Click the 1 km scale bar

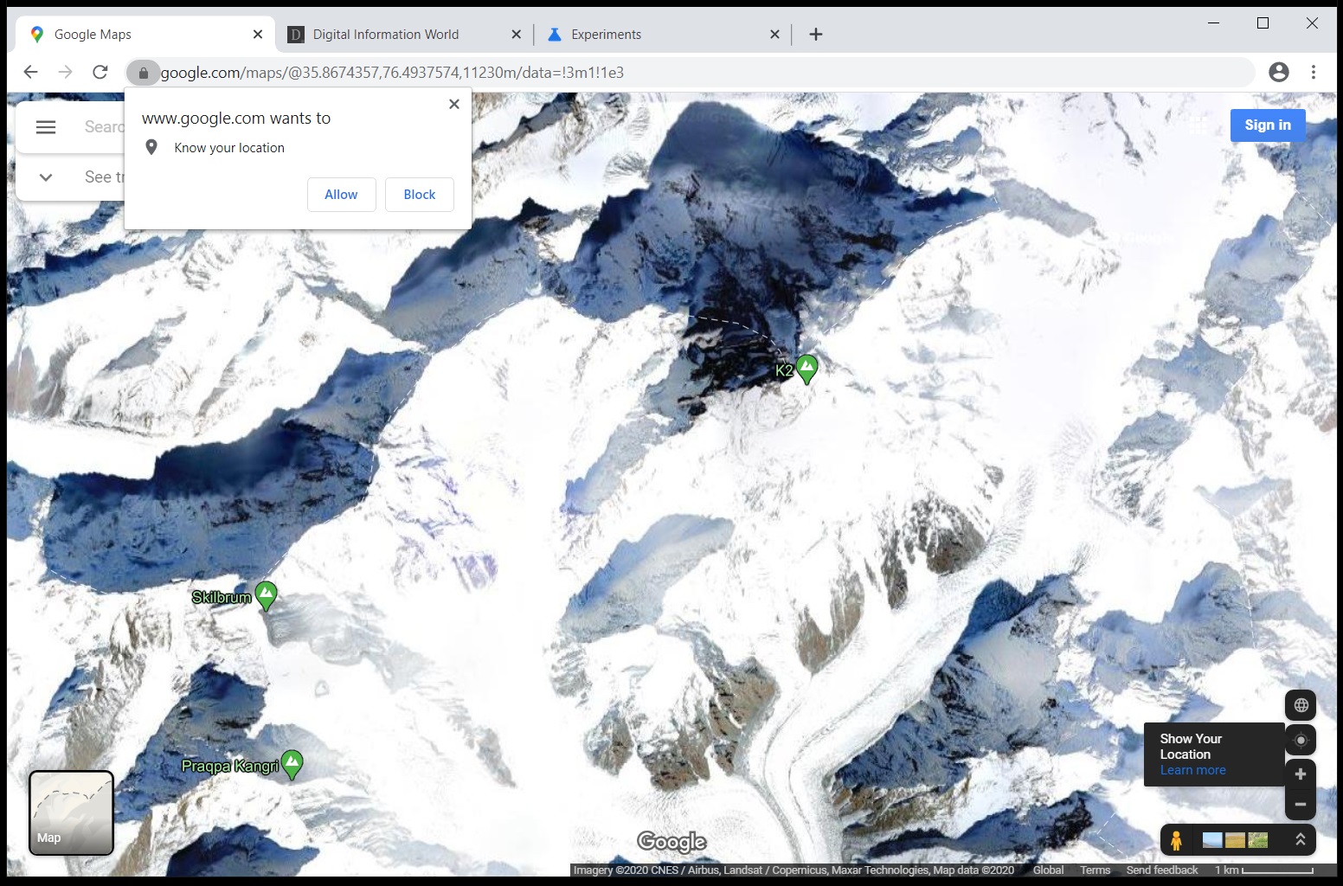point(1264,870)
